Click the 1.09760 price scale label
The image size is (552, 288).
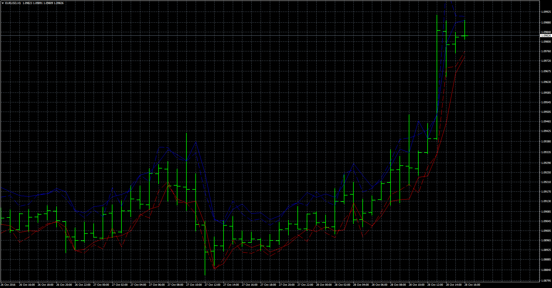tap(546, 51)
